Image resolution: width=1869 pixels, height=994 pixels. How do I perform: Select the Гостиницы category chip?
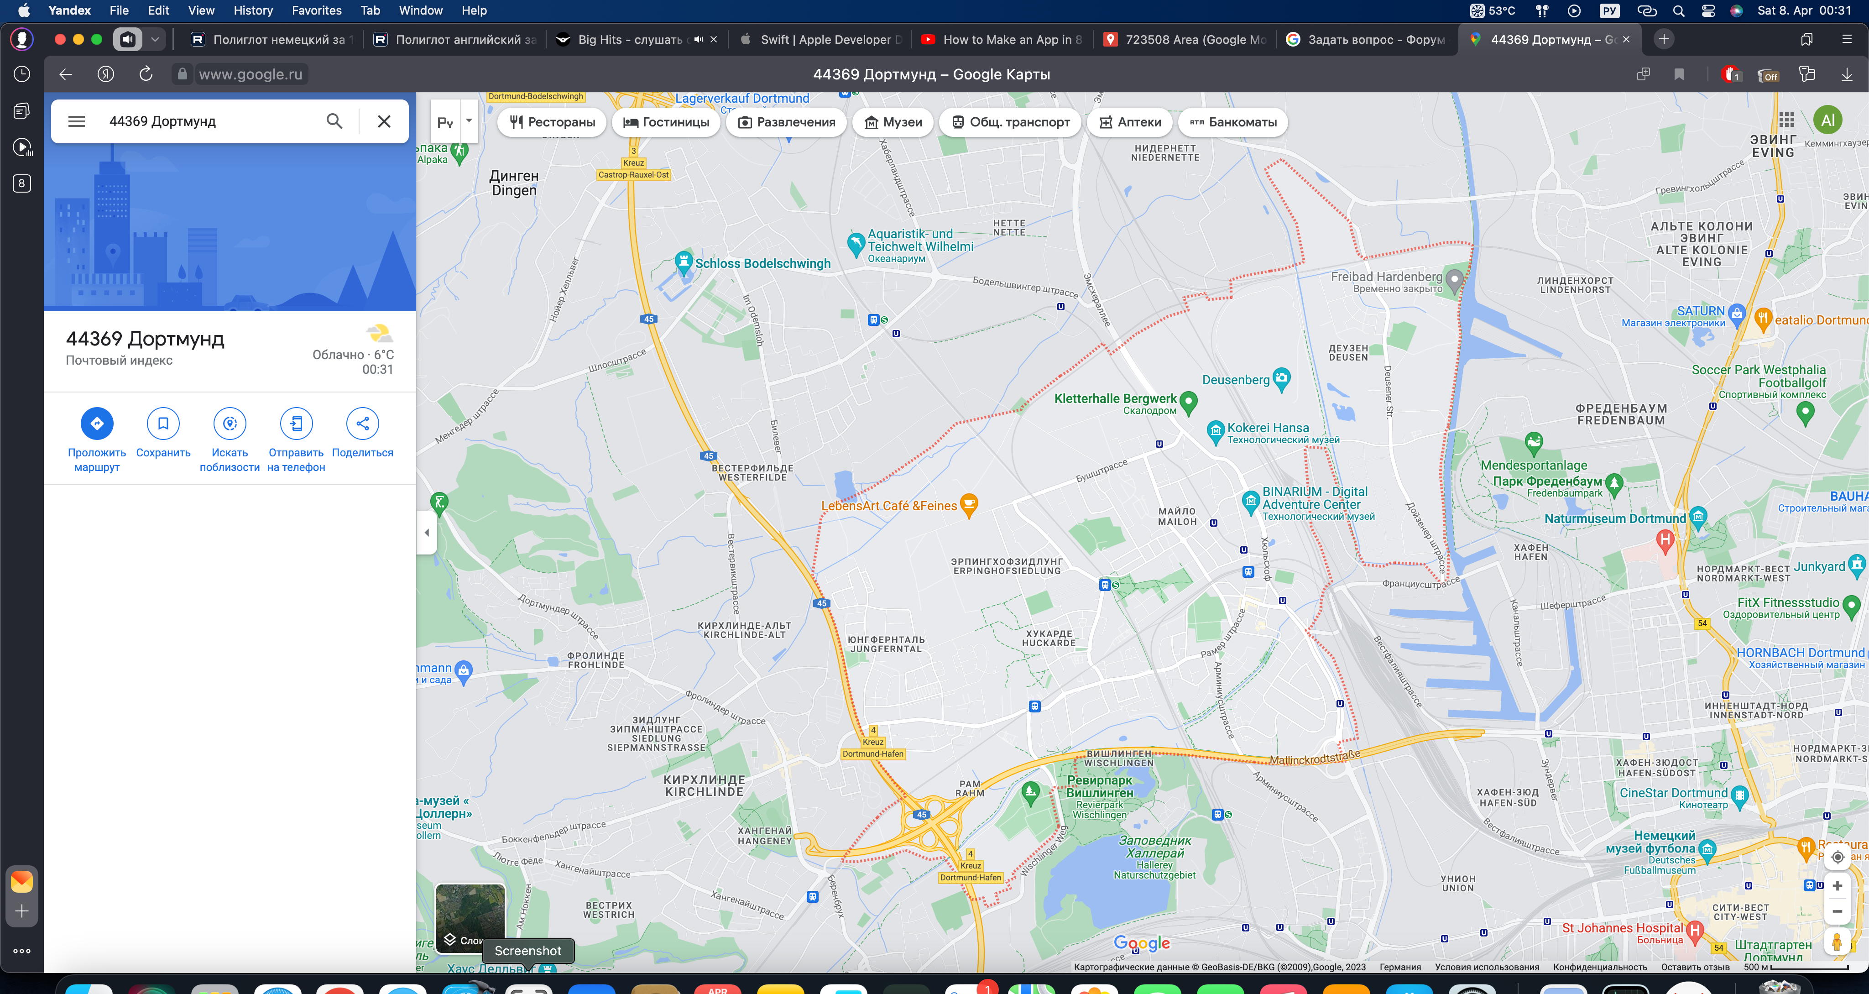[x=666, y=122]
